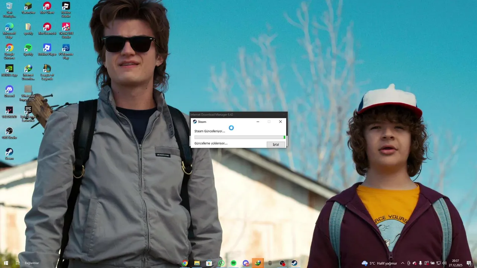Open Roblox Studio desktop shortcut
This screenshot has width=477, height=268.
[x=66, y=10]
